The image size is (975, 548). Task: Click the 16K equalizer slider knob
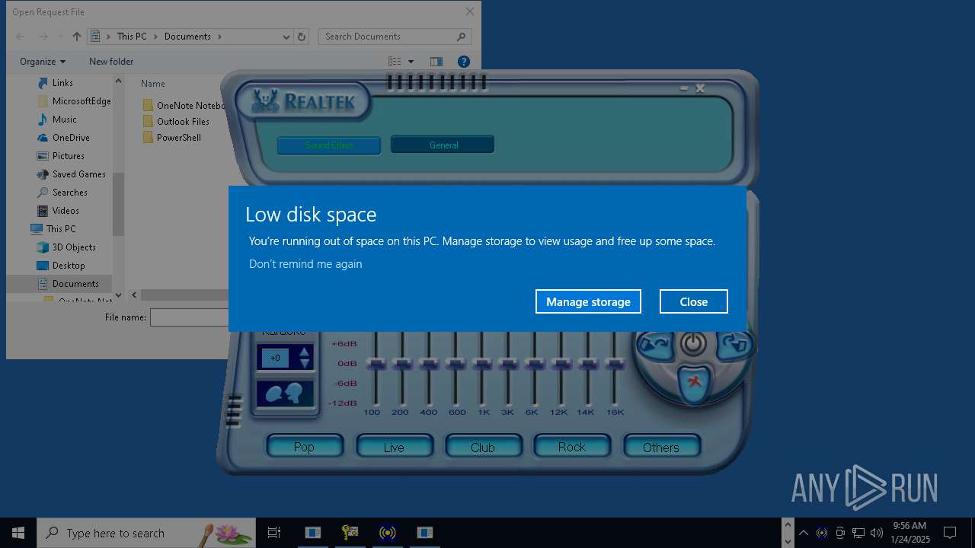tap(614, 365)
